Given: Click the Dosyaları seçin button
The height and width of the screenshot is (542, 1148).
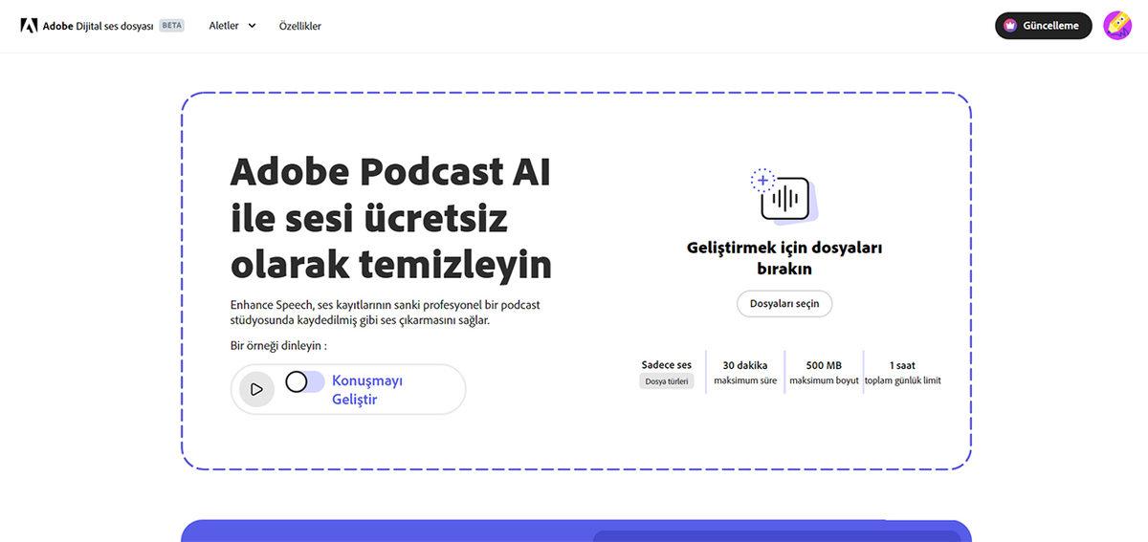Looking at the screenshot, I should (784, 303).
